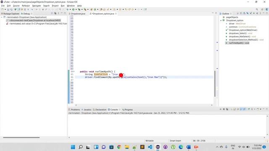
Task: Open the Window menu
Action: point(71,5)
